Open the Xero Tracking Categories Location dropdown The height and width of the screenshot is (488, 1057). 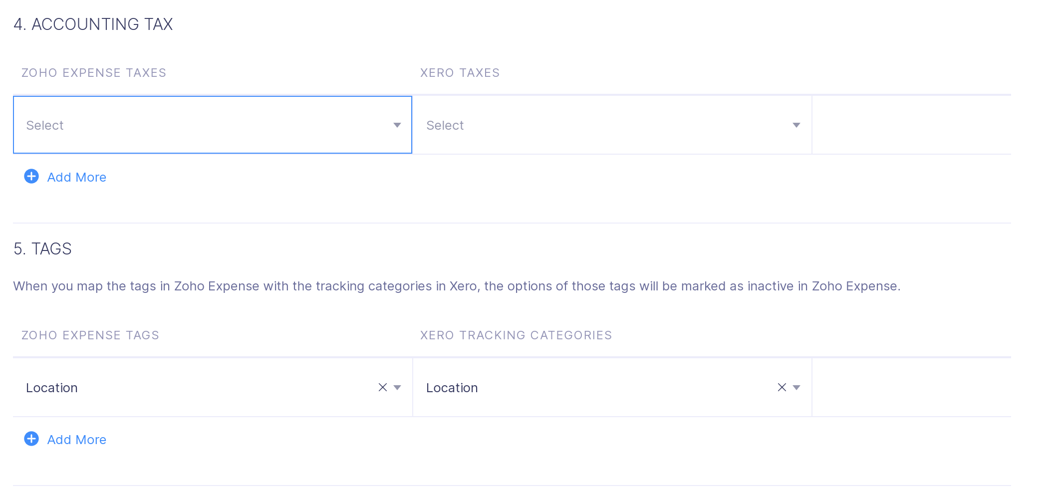[x=599, y=387]
